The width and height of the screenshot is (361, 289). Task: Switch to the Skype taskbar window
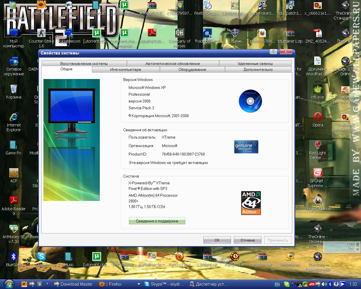pos(164,284)
